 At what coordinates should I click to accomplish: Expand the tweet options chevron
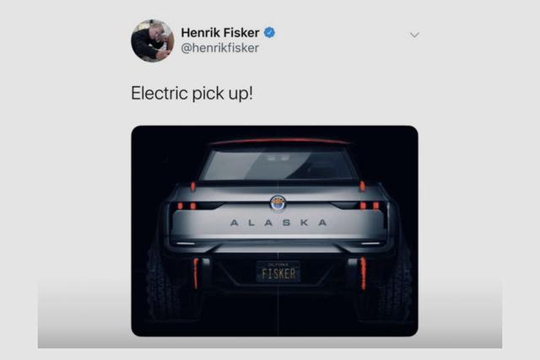click(x=414, y=35)
